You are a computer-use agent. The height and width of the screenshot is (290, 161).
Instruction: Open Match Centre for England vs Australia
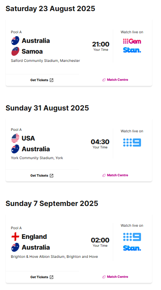pos(115,277)
